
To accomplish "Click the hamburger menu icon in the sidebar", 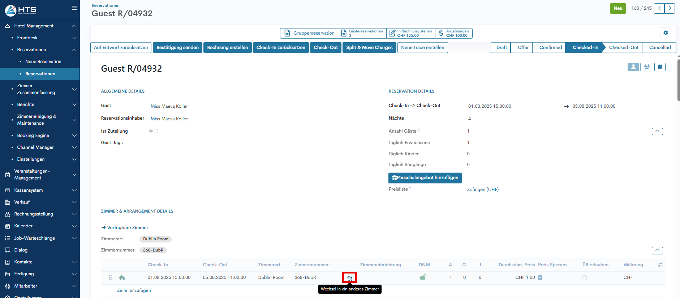I will pyautogui.click(x=74, y=8).
